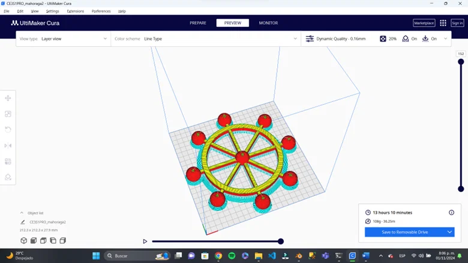Open the Windows Start menu

96,256
